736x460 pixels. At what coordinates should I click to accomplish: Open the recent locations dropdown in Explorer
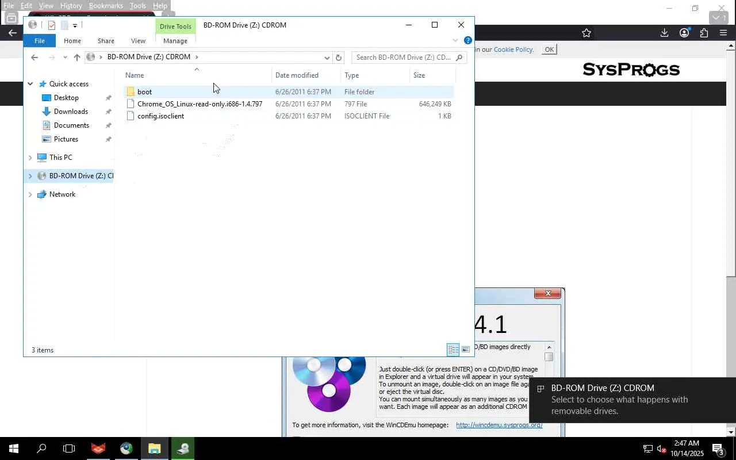(64, 57)
